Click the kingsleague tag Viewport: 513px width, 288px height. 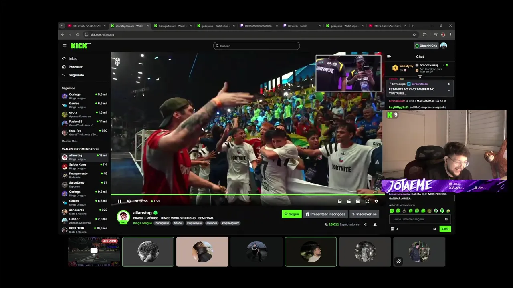coord(194,223)
